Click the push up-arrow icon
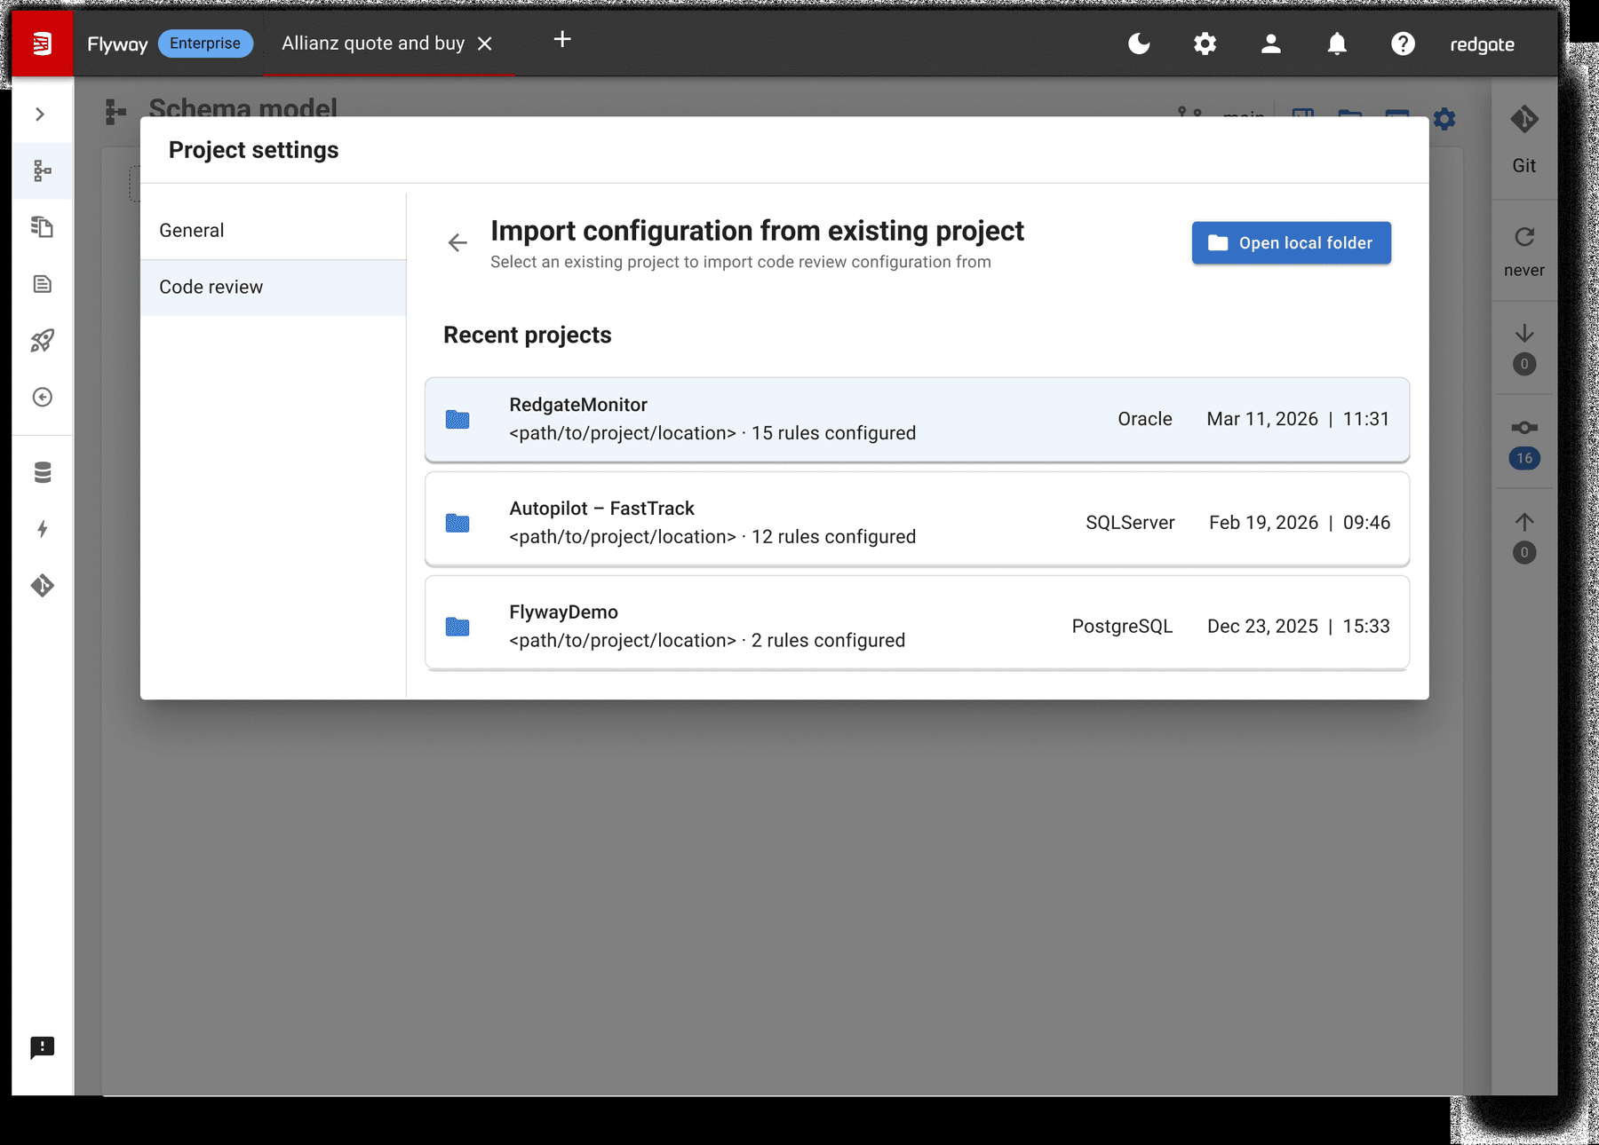This screenshot has height=1145, width=1599. 1524,522
